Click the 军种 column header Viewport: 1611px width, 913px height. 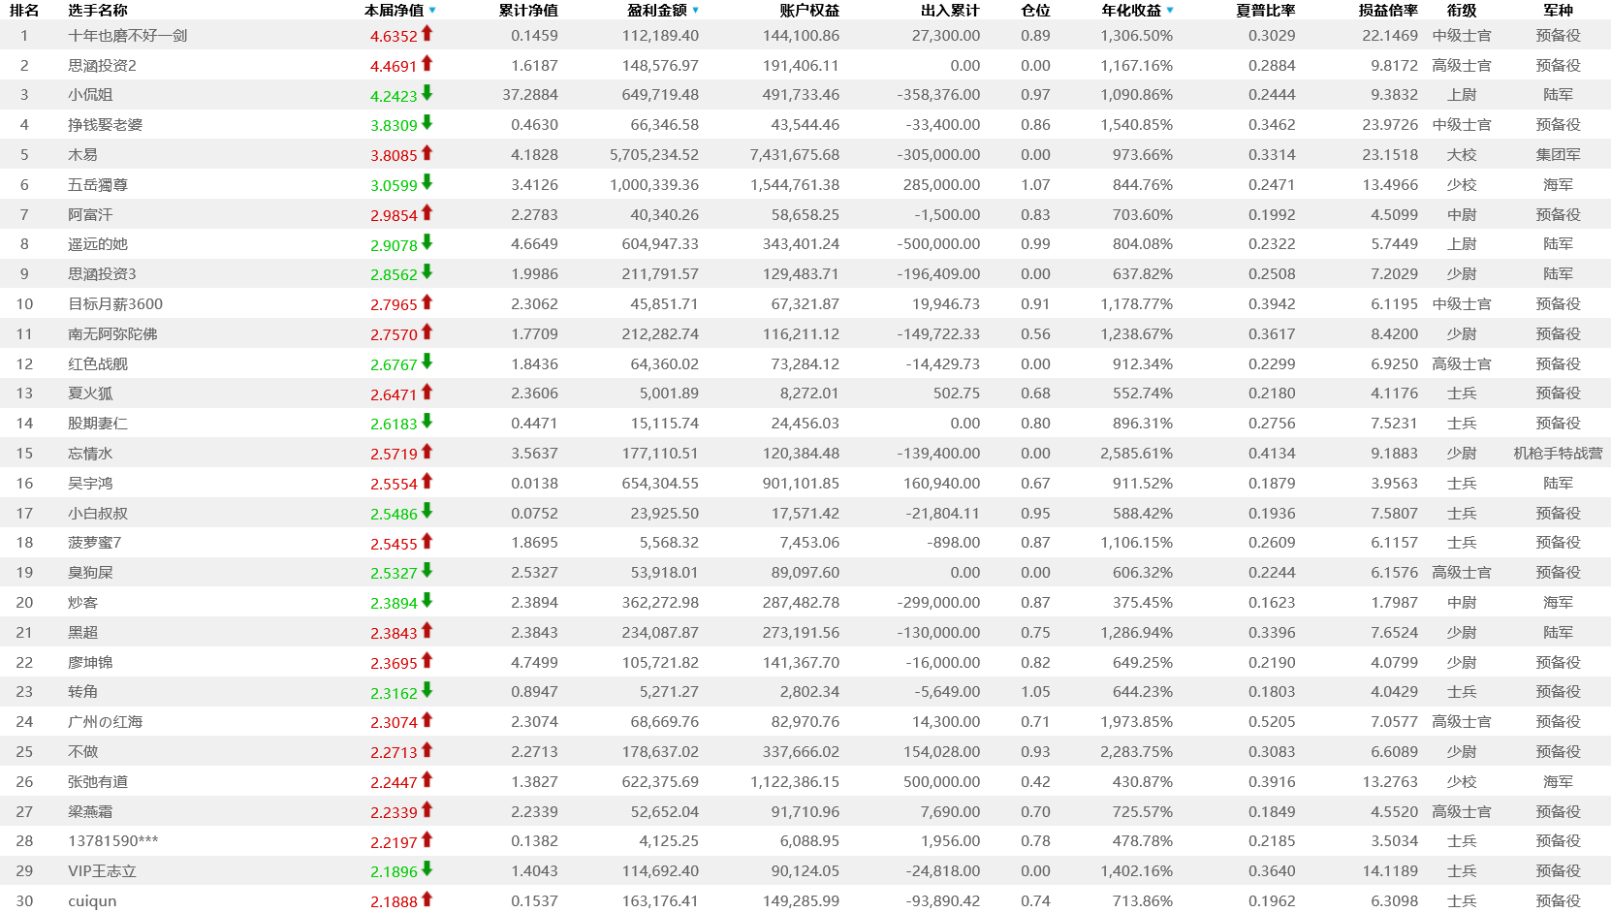pyautogui.click(x=1558, y=10)
